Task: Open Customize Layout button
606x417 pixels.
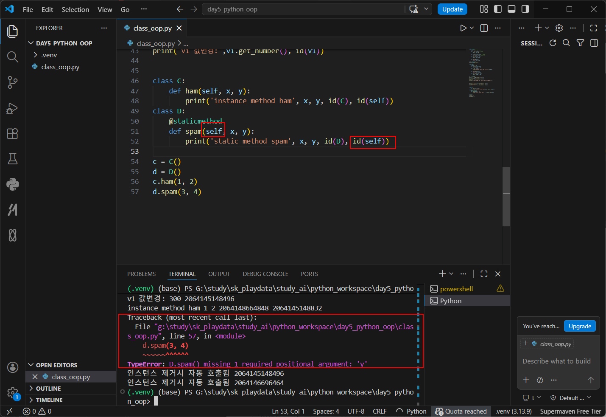Action: click(x=484, y=9)
